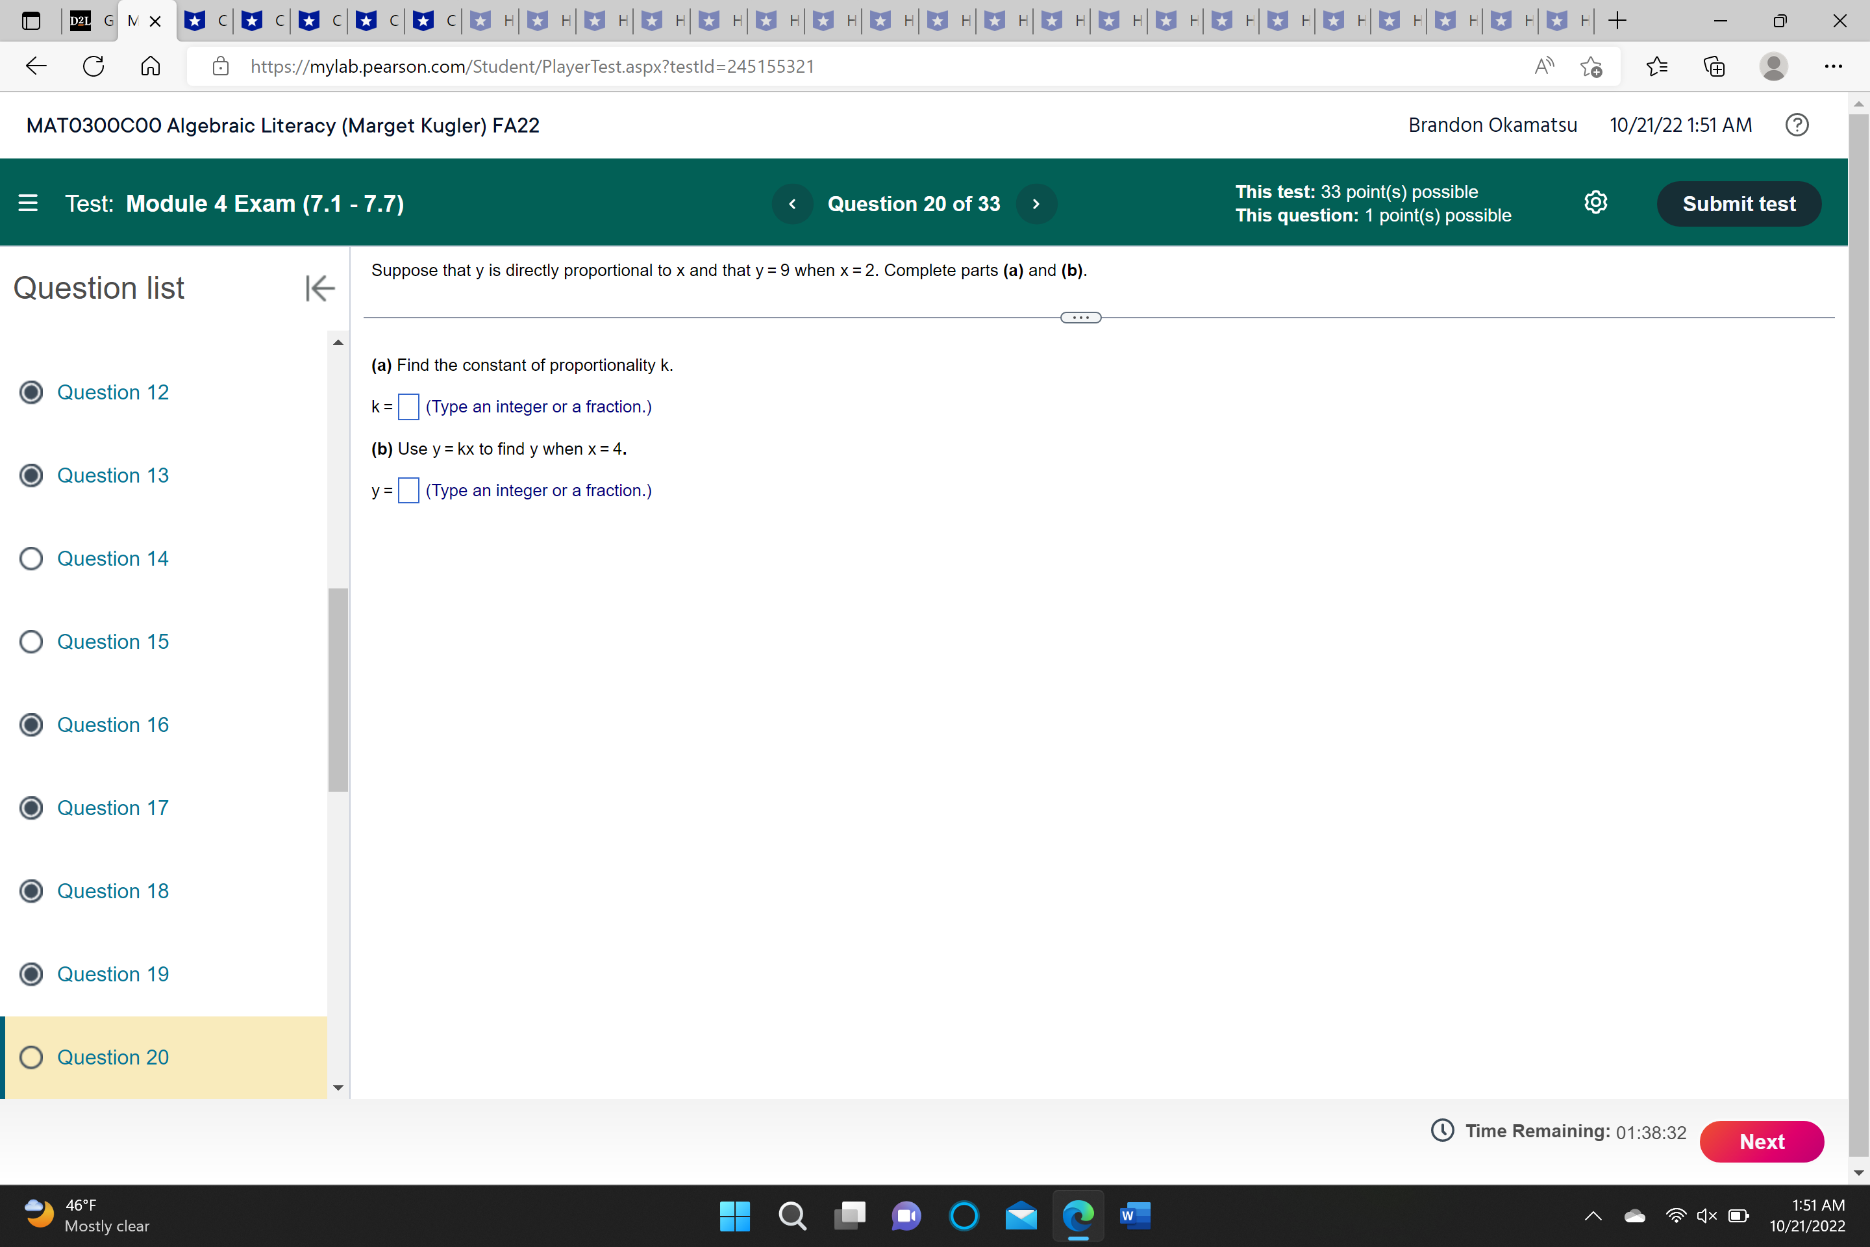Open the Read aloud icon in address bar

click(1543, 66)
